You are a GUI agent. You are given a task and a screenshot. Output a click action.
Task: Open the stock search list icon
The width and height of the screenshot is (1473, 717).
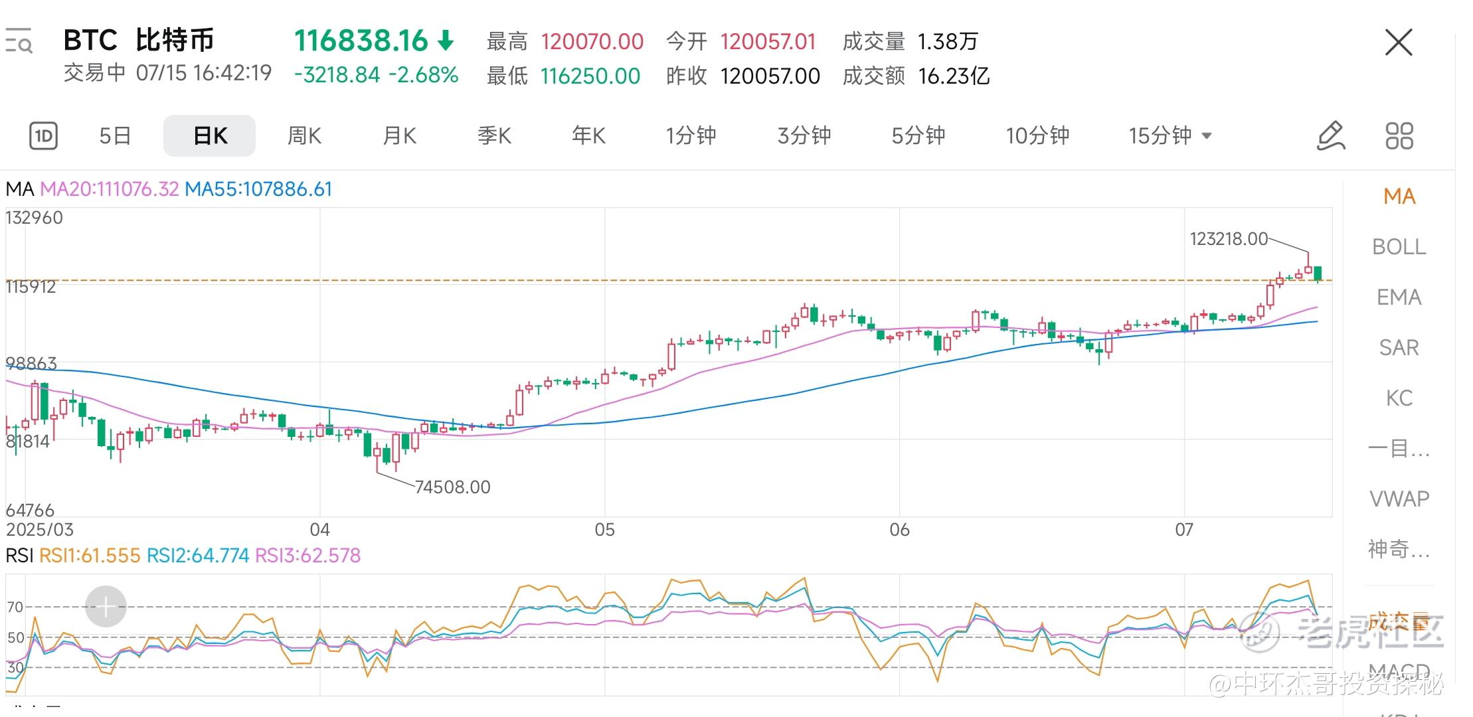[19, 41]
